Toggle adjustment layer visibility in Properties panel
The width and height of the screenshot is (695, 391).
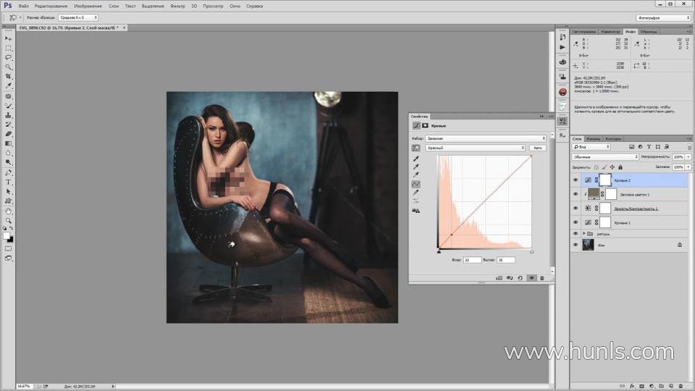tap(531, 278)
